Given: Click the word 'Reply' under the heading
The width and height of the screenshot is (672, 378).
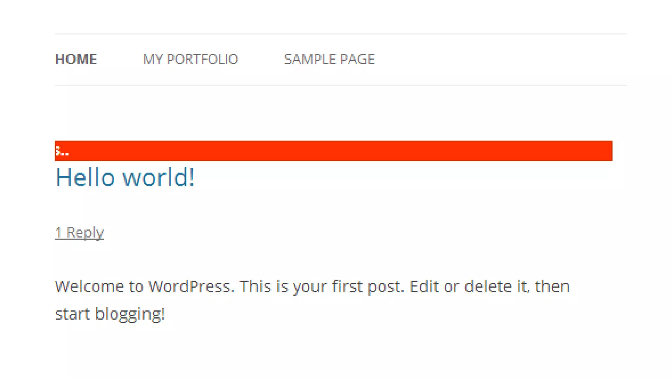Looking at the screenshot, I should (x=85, y=232).
